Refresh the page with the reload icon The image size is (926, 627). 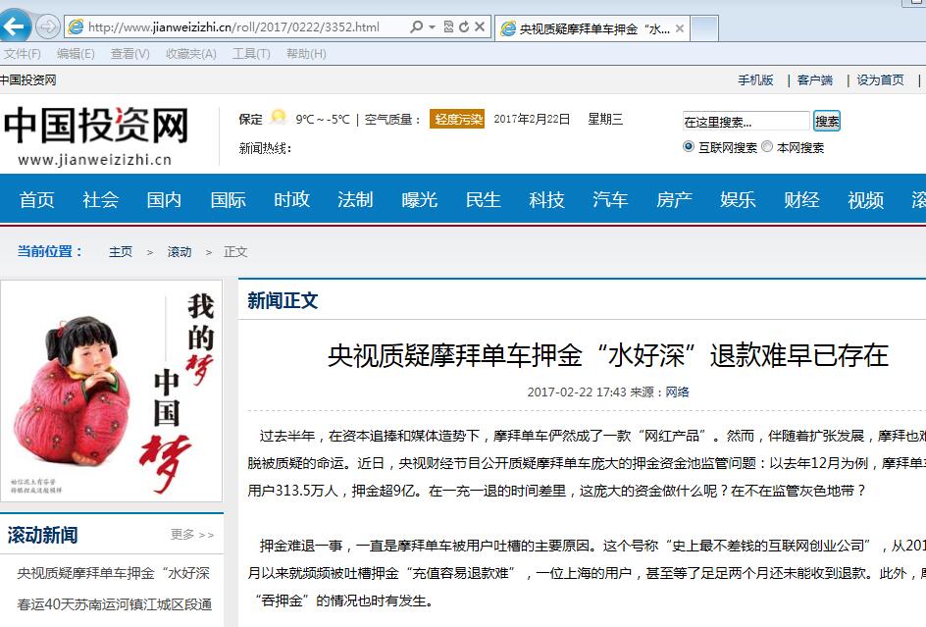click(464, 26)
